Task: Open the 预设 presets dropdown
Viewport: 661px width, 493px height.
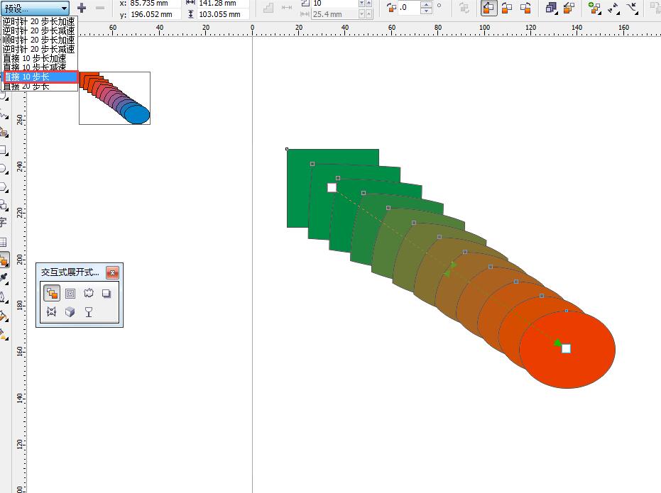Action: (x=35, y=8)
